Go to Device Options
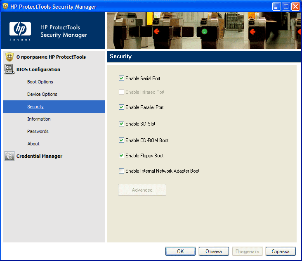Viewport: 302px width, 261px height. [42, 94]
